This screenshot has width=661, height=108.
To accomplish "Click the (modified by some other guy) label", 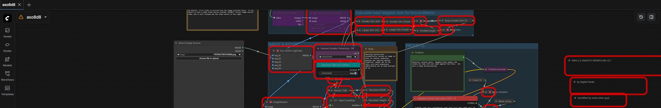I will tap(593, 98).
